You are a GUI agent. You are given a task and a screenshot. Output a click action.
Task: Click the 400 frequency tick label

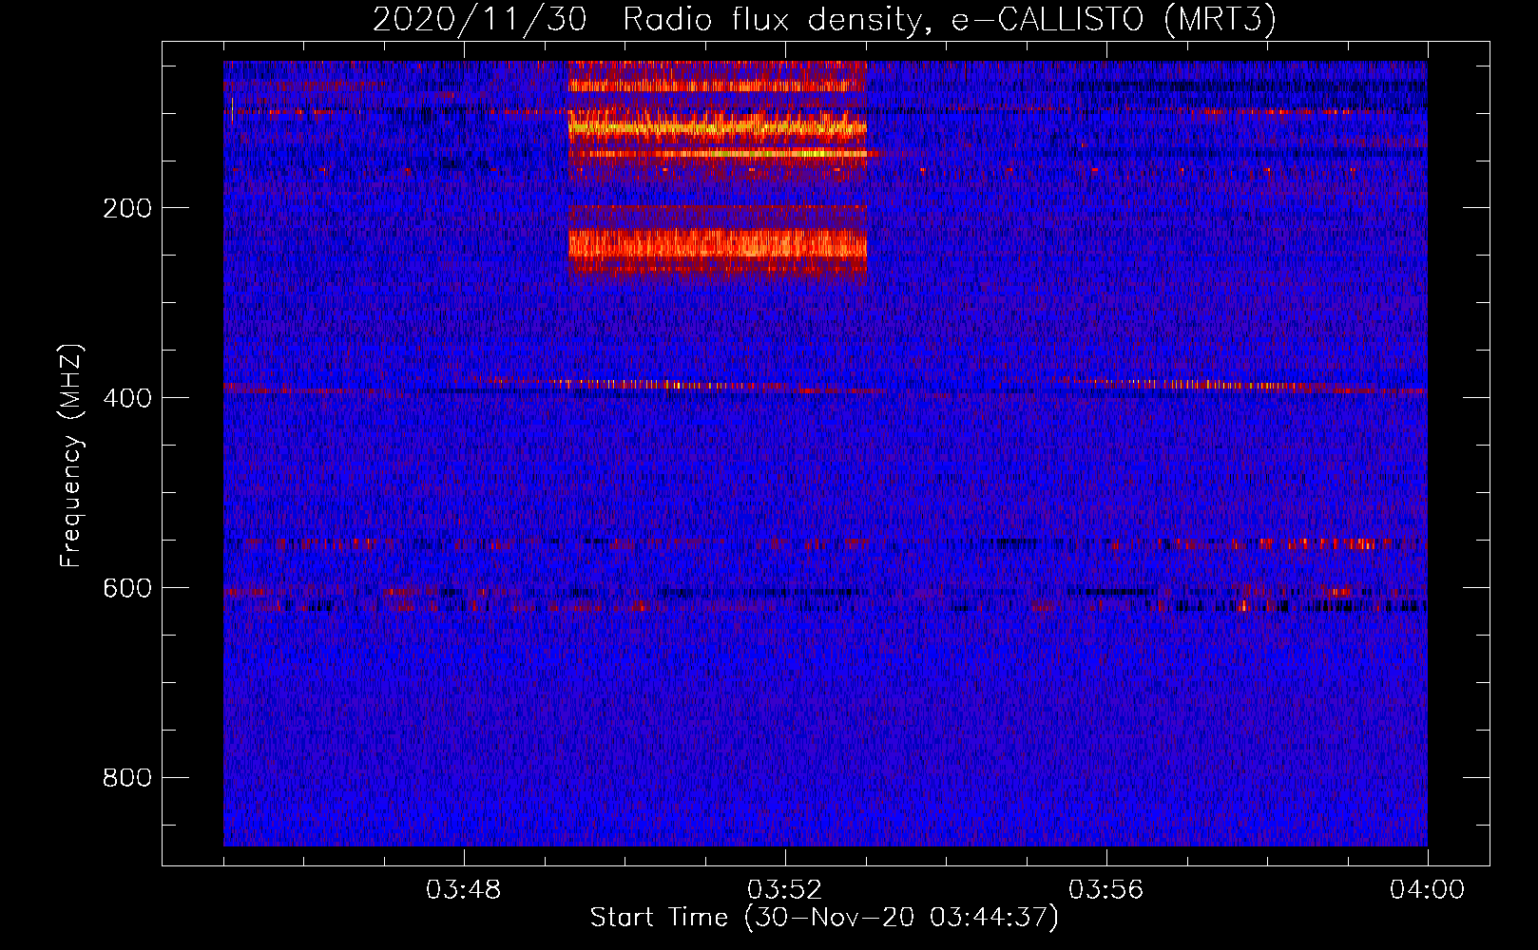(127, 398)
